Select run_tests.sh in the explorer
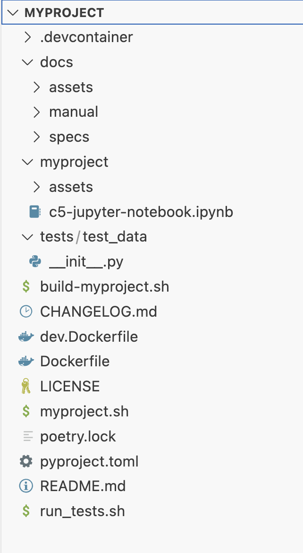303x553 pixels. tap(82, 511)
